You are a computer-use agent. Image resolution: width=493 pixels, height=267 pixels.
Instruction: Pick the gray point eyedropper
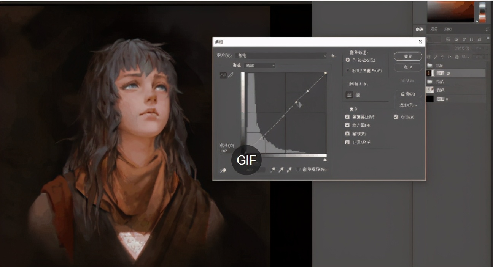281,170
